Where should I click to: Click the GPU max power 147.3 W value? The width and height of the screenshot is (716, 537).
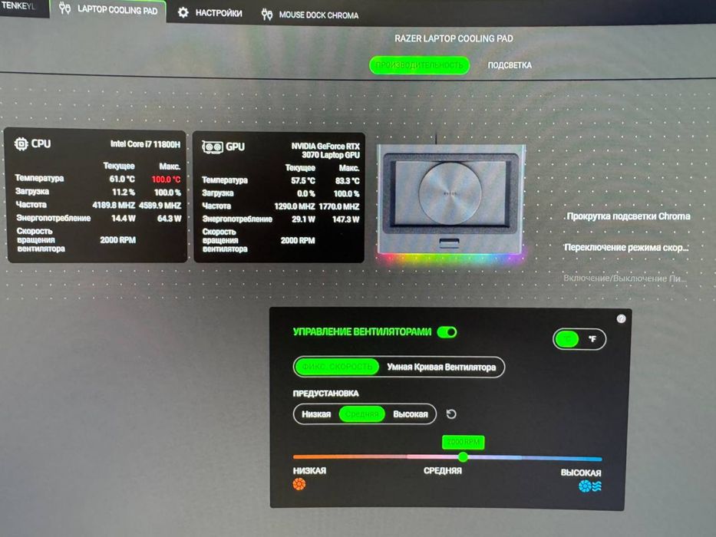pos(345,219)
